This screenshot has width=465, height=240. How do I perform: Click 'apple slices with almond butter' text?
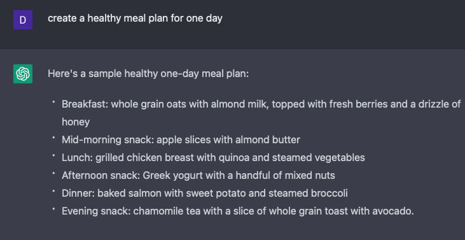(228, 139)
